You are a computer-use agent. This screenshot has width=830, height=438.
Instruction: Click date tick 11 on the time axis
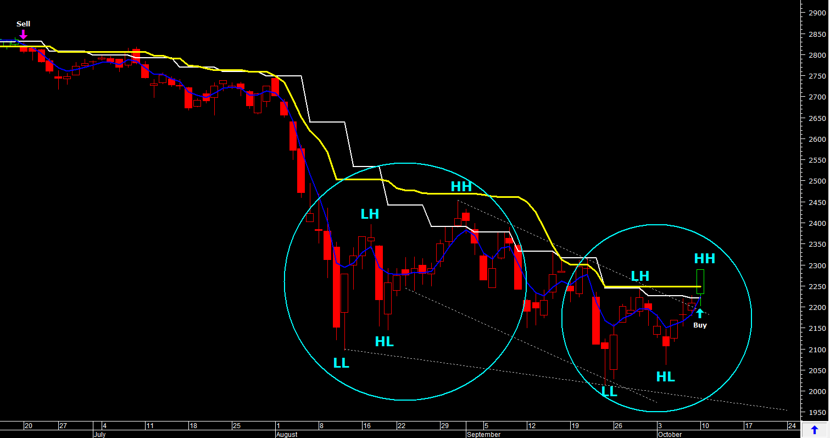(x=149, y=425)
